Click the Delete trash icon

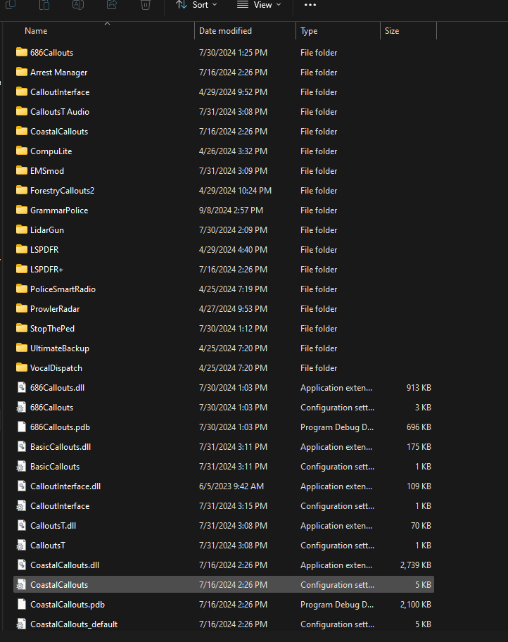click(x=146, y=4)
